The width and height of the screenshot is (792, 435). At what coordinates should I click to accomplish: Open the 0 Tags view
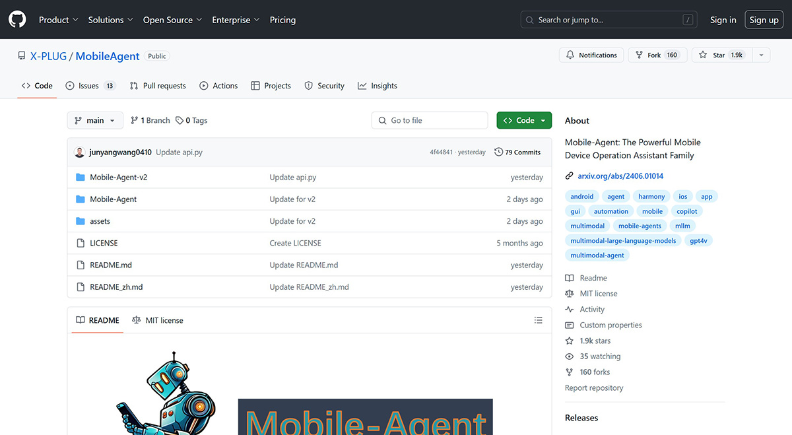pos(191,119)
